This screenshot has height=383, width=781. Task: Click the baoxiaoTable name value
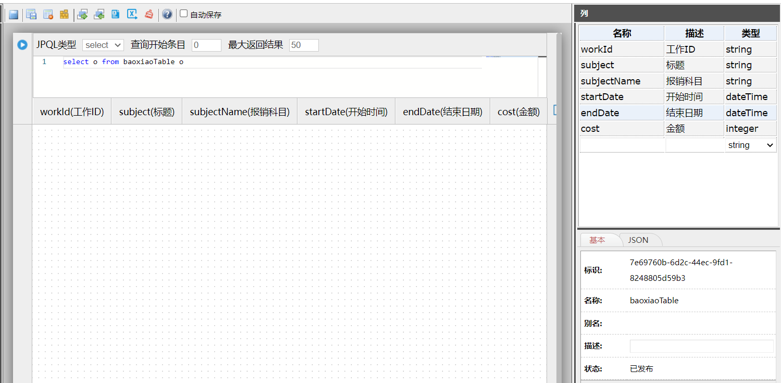654,301
